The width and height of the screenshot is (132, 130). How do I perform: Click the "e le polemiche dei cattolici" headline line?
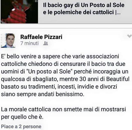(79, 12)
